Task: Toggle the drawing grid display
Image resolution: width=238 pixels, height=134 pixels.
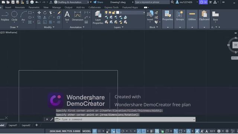Action: tap(94, 131)
